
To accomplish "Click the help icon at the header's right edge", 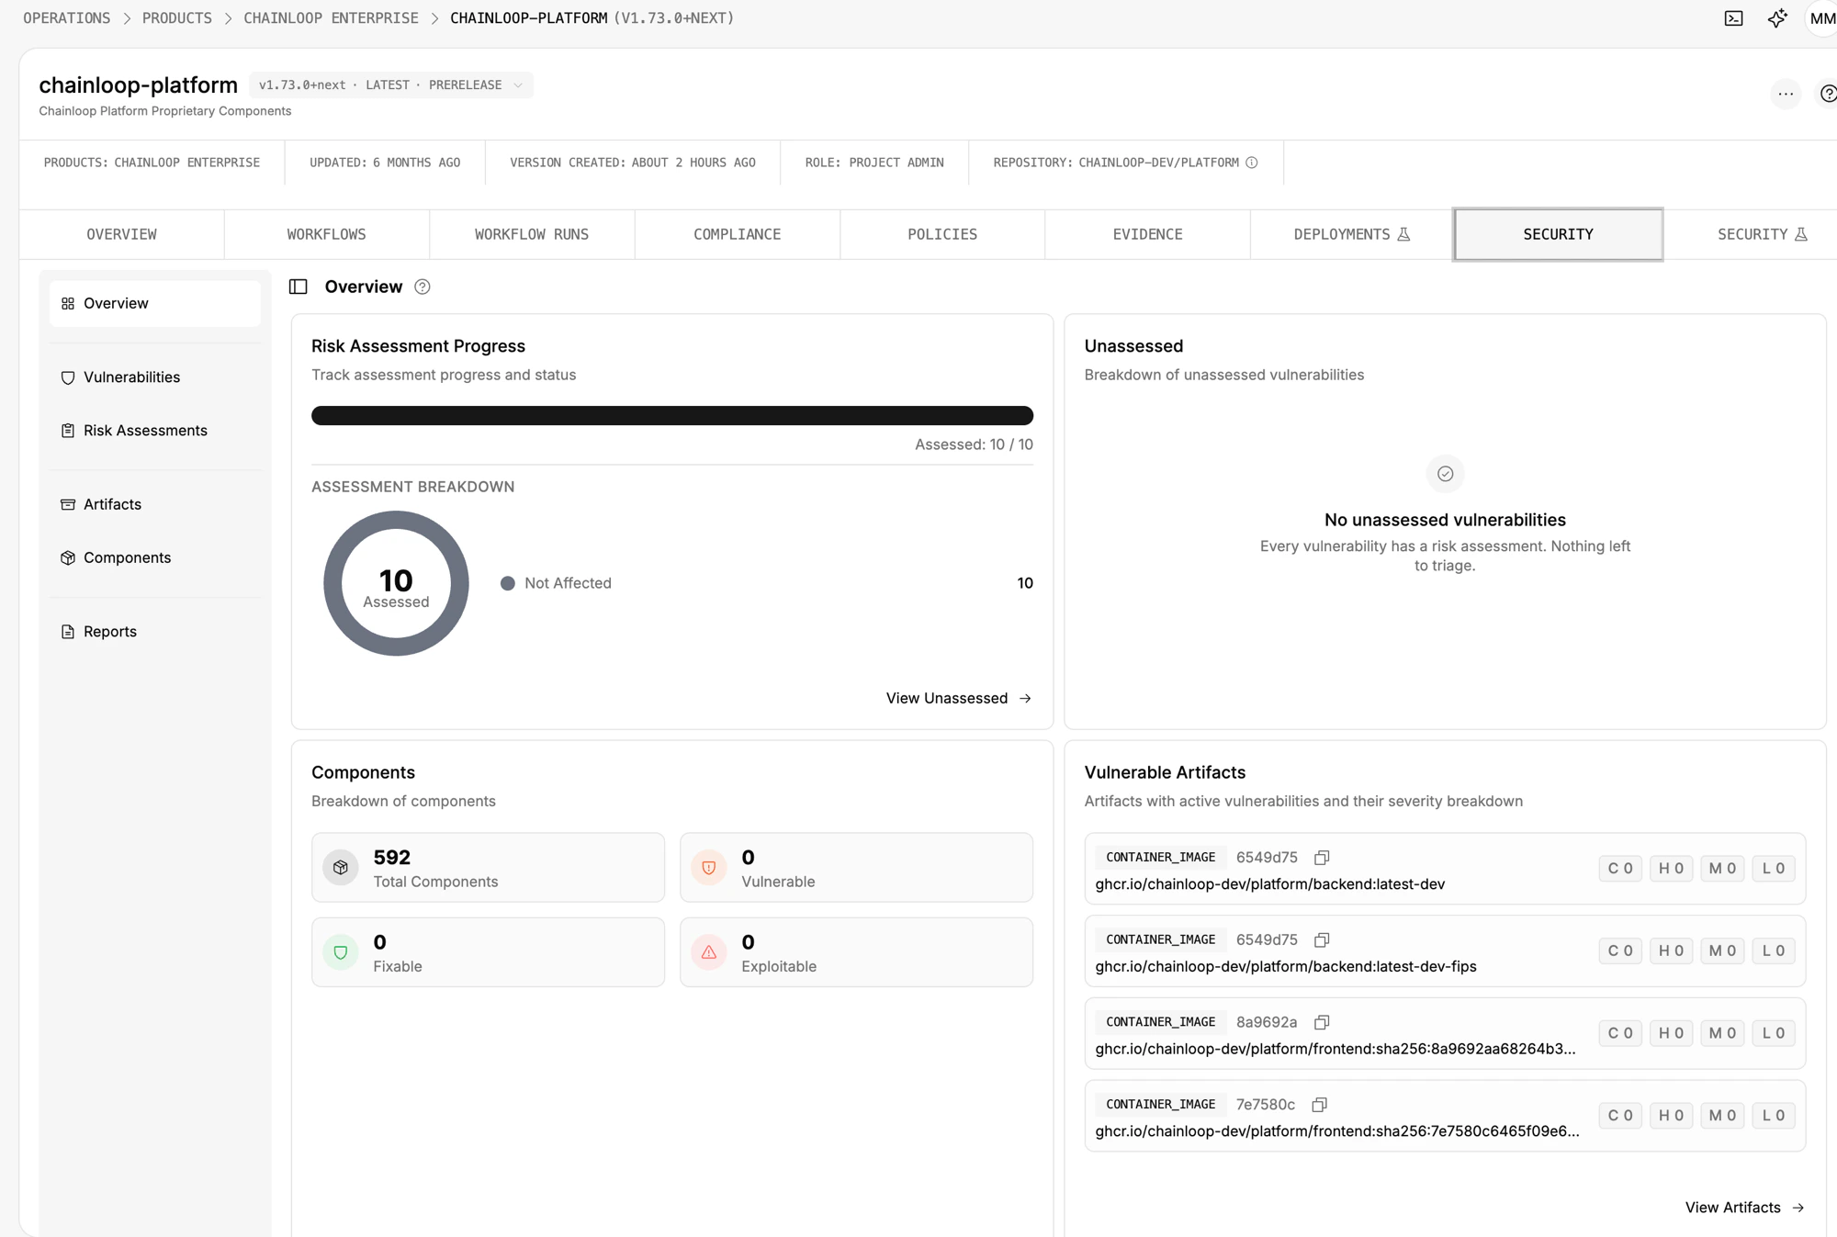I will point(1828,94).
